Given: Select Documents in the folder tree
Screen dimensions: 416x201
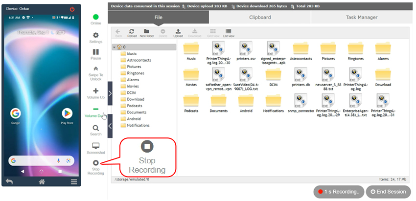Looking at the screenshot, I should 134,112.
